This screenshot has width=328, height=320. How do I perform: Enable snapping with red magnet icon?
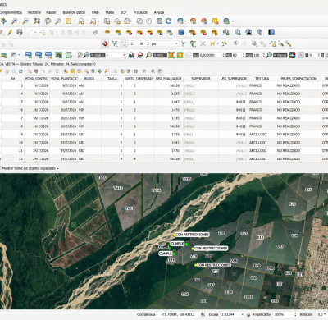coord(105,43)
